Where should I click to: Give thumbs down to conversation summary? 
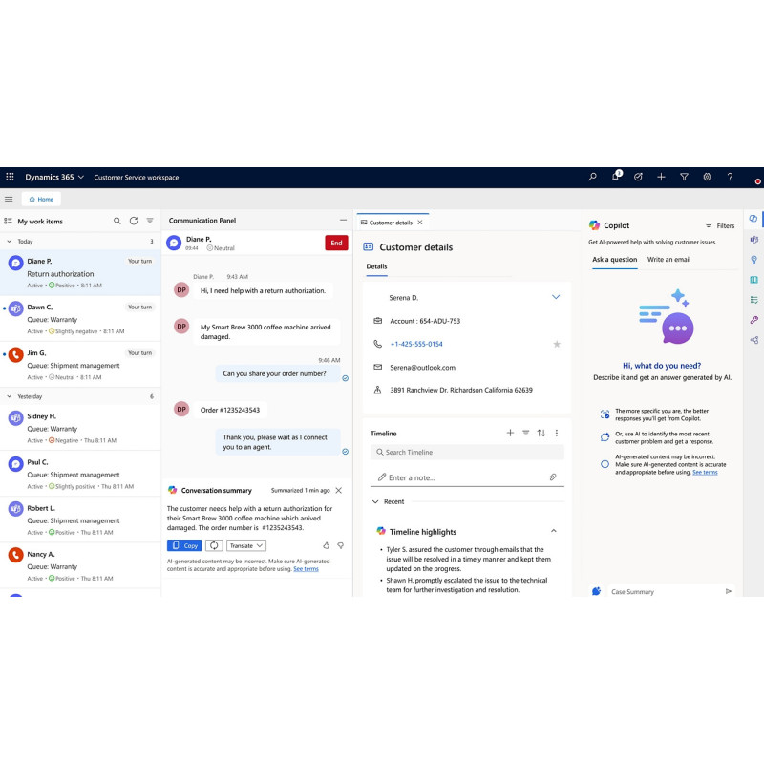point(341,545)
